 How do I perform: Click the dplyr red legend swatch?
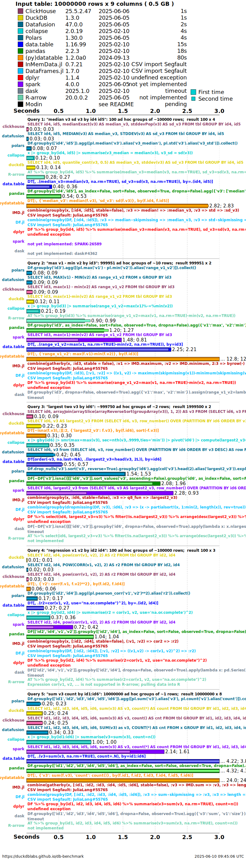click(20, 78)
